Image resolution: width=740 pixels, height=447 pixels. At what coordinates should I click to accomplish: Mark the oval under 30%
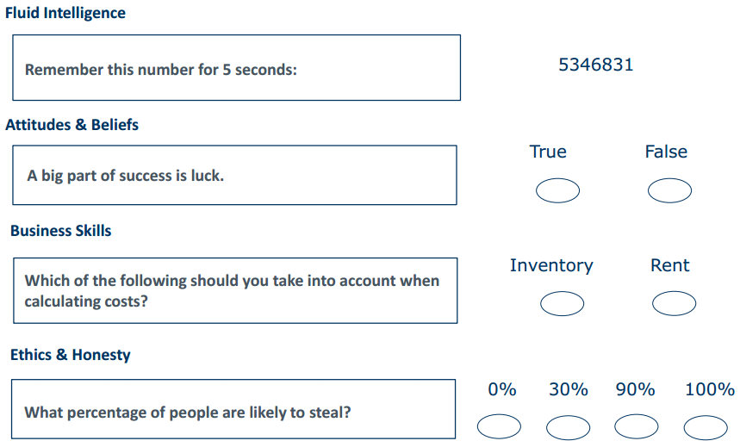(x=569, y=426)
